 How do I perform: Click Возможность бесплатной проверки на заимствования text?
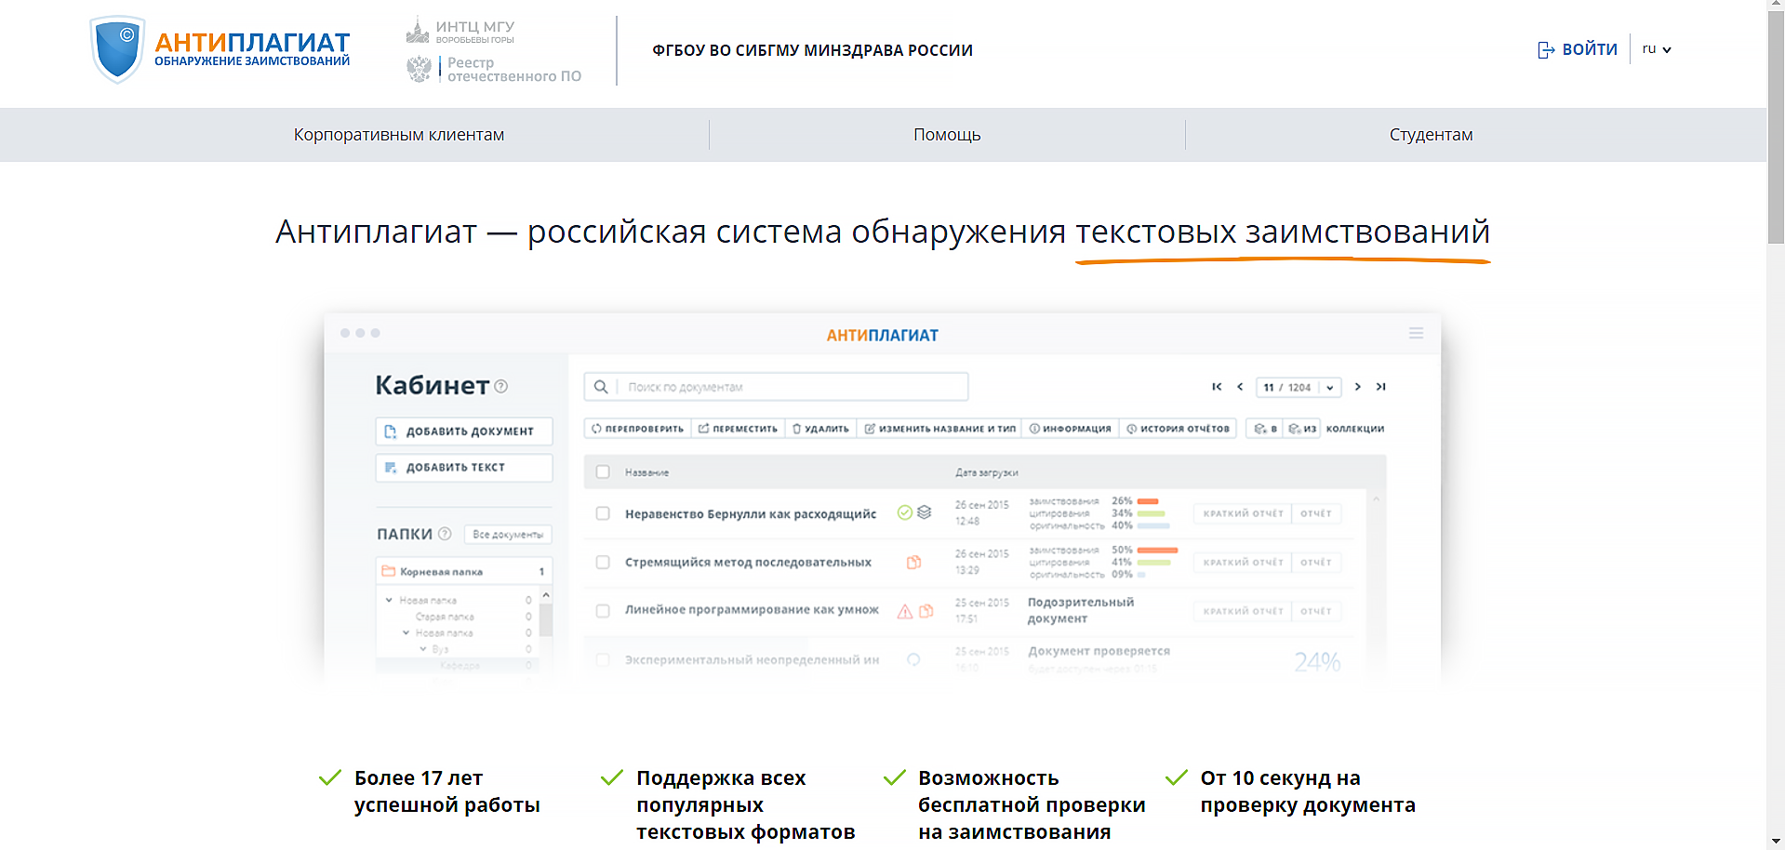[x=1032, y=804]
